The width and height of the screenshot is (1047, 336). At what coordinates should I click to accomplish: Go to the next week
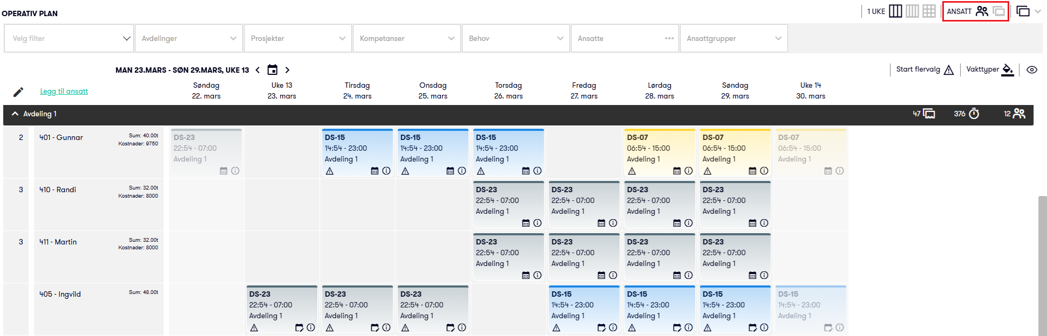coord(287,70)
